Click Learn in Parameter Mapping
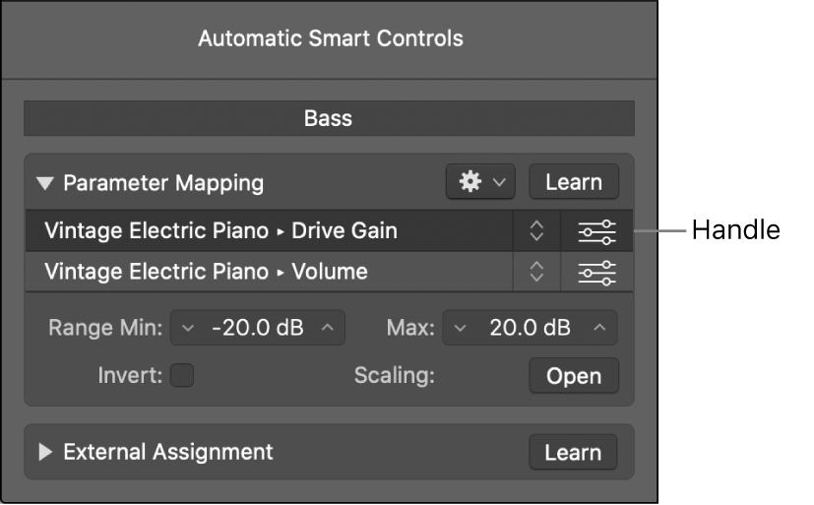Screen dimensions: 814x505 pyautogui.click(x=573, y=182)
